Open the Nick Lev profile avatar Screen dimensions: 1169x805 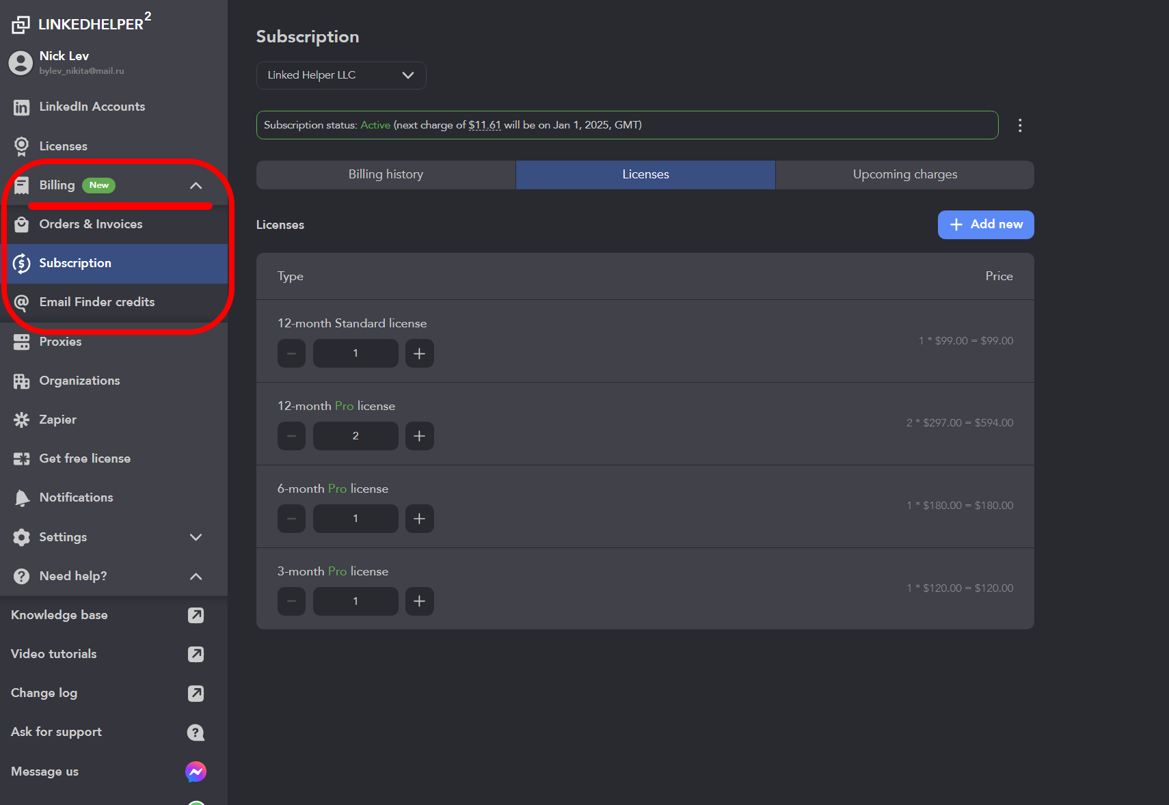click(21, 63)
